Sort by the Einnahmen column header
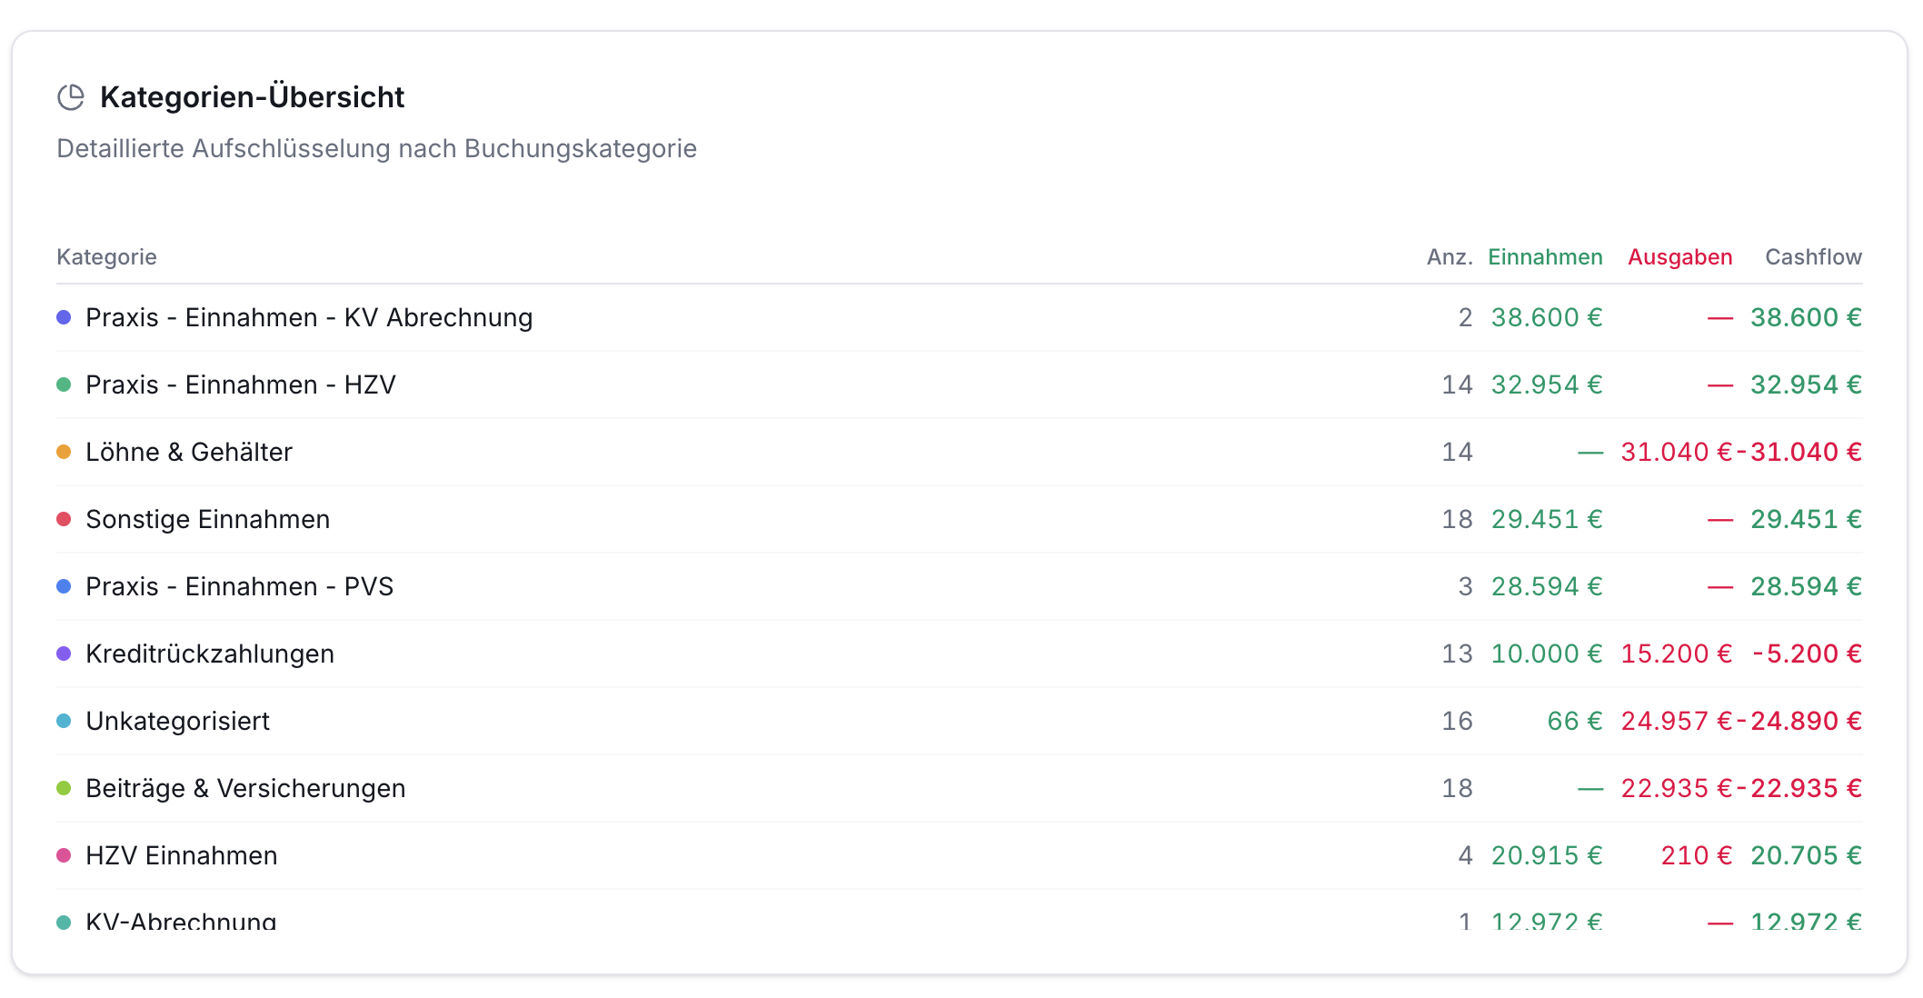The image size is (1923, 998). 1545,257
